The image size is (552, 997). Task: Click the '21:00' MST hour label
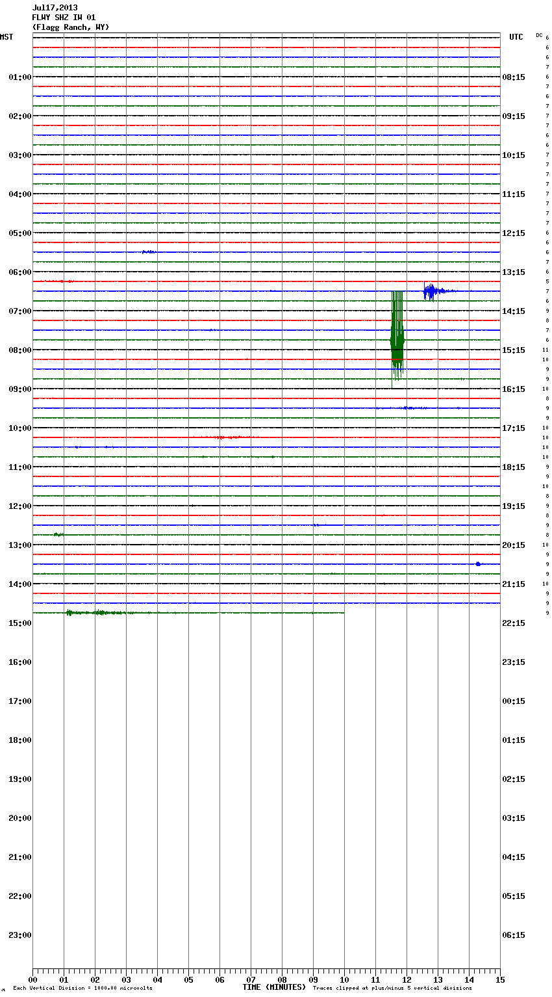tap(20, 857)
